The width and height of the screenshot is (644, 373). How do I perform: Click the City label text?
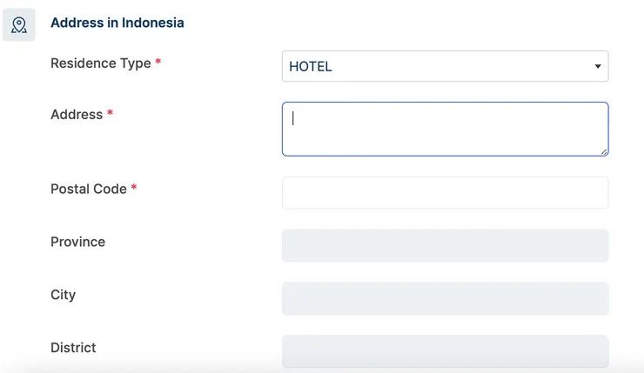click(63, 295)
